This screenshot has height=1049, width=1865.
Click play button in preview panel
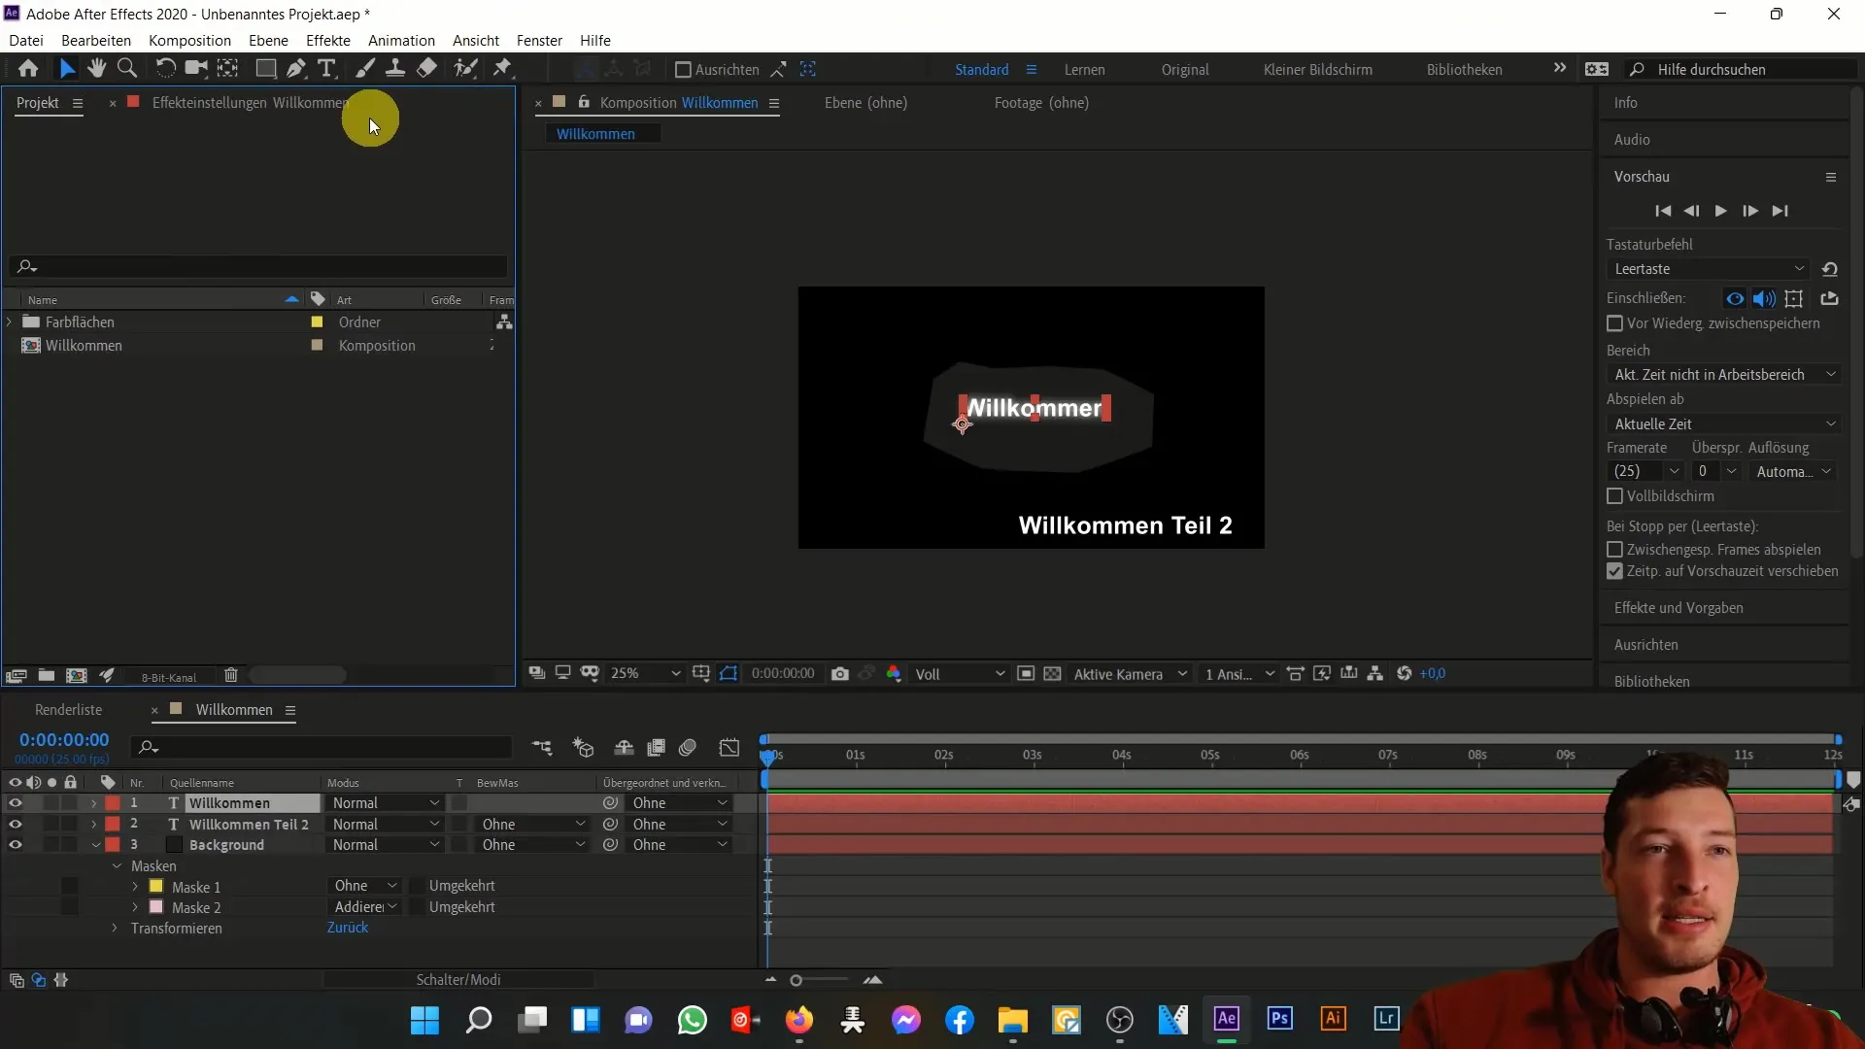pos(1719,210)
